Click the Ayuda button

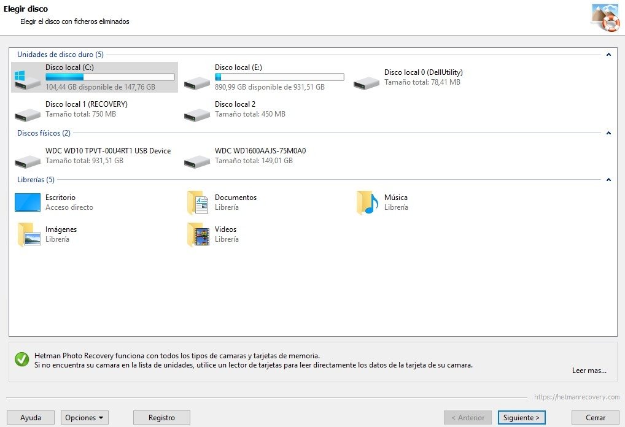pyautogui.click(x=31, y=417)
